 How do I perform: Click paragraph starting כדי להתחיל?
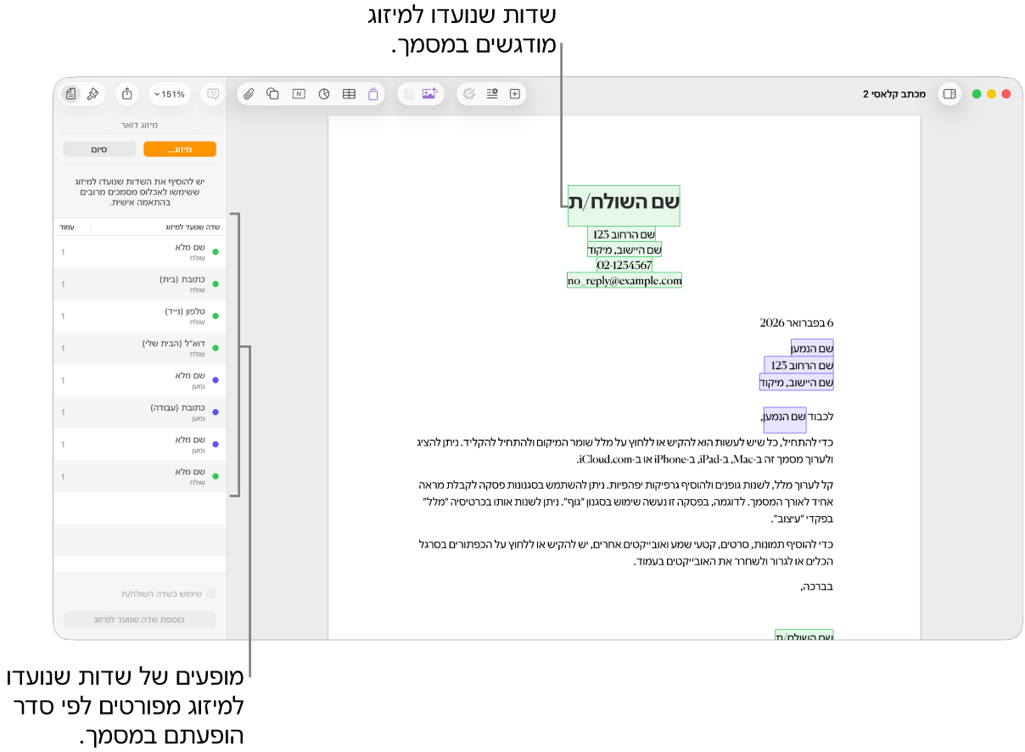click(x=624, y=450)
